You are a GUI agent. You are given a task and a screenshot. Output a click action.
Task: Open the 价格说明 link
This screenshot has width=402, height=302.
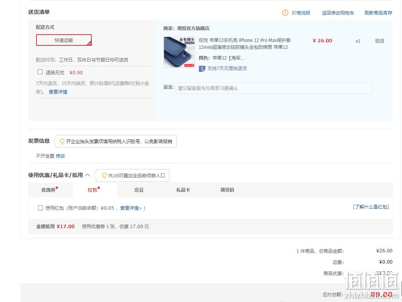pyautogui.click(x=301, y=13)
